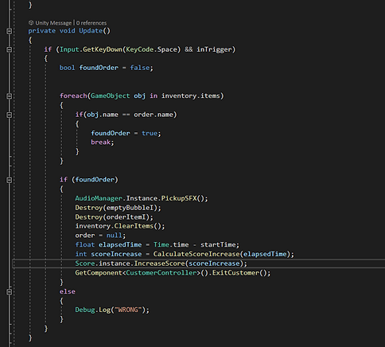Collapse the Input.GetKeyDown if block
The height and width of the screenshot is (347, 385).
pyautogui.click(x=9, y=49)
